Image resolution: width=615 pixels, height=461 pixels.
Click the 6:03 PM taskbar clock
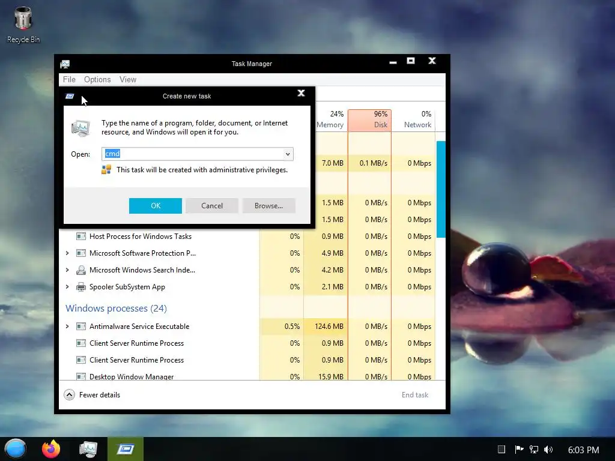pos(583,450)
